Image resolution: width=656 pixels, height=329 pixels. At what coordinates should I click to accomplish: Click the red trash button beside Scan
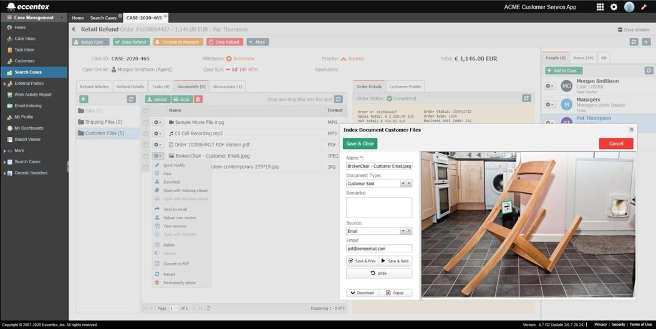point(198,99)
